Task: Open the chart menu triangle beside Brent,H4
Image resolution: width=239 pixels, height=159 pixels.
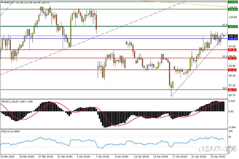Action: (2, 3)
